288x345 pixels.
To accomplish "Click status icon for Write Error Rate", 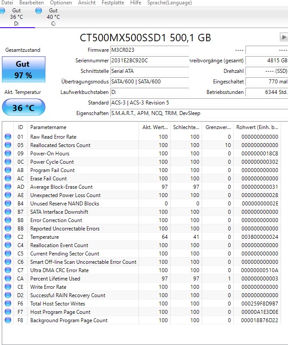I will pos(8,287).
